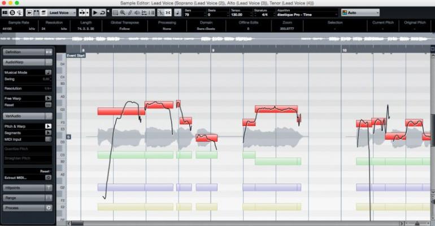Click Extract MIDI... button
The image size is (435, 226).
pyautogui.click(x=16, y=178)
